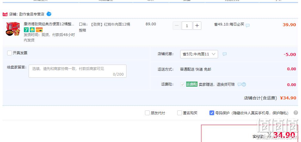Click unit price 89.00
The width and height of the screenshot is (301, 142).
coord(151,24)
